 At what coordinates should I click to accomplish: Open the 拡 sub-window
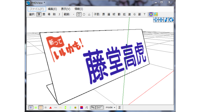(124, 14)
